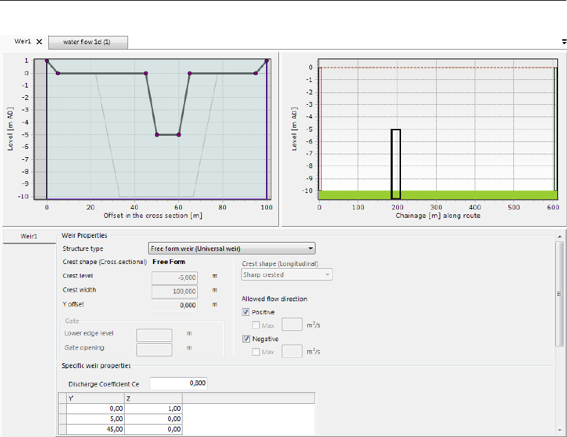This screenshot has height=437, width=567.
Task: Close the Weir1 tab
Action: click(39, 41)
